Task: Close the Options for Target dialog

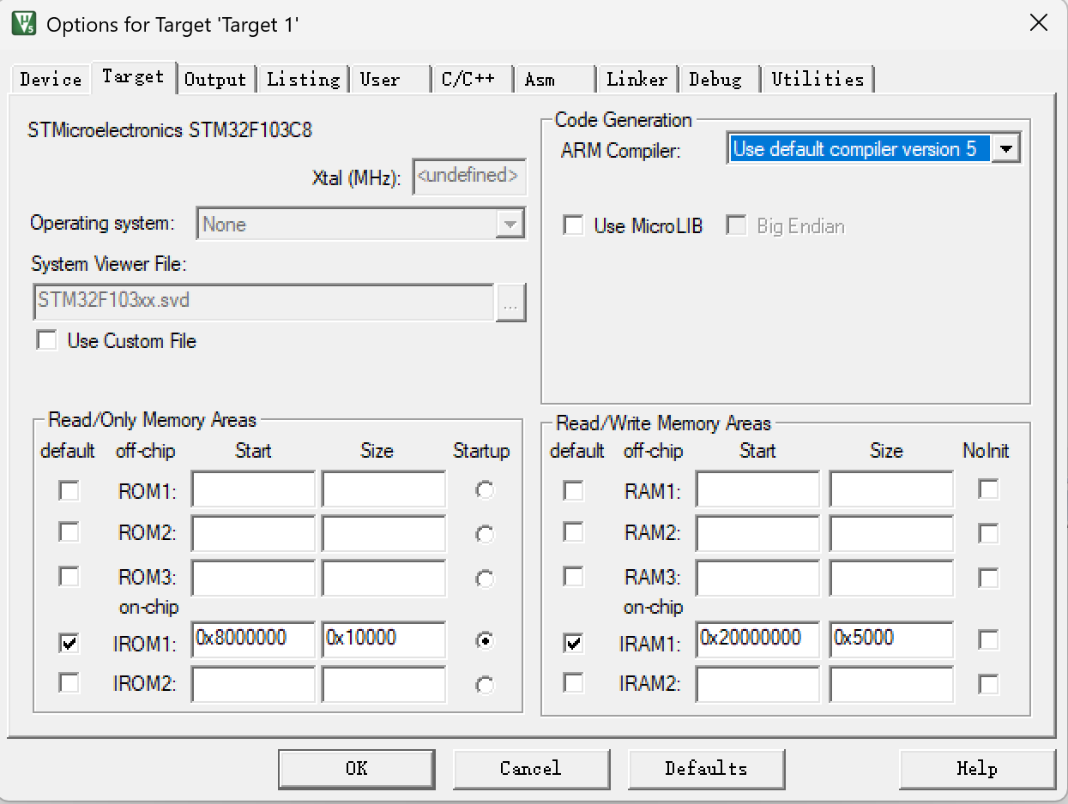Action: [1038, 23]
